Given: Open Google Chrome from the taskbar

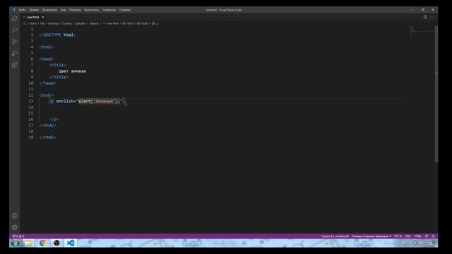Looking at the screenshot, I should pos(42,243).
